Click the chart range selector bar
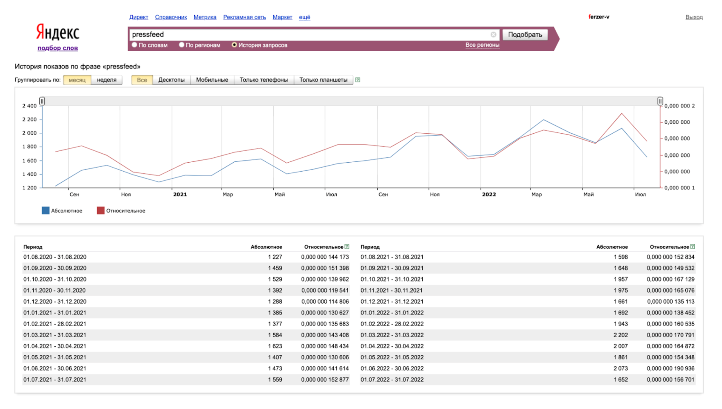 pyautogui.click(x=351, y=101)
